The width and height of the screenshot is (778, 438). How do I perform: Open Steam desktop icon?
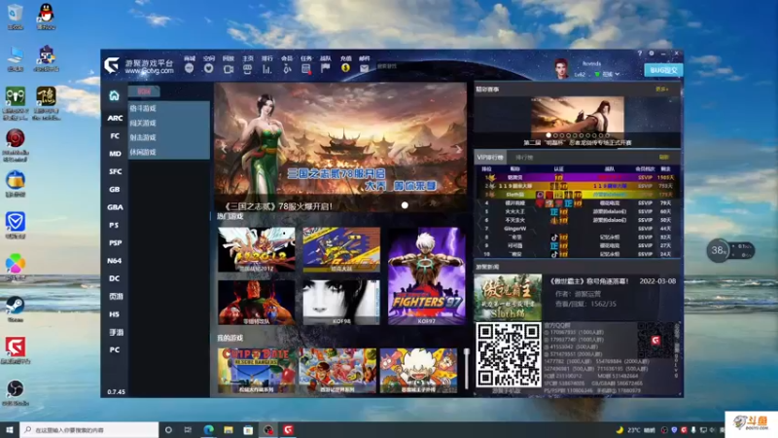coord(15,309)
